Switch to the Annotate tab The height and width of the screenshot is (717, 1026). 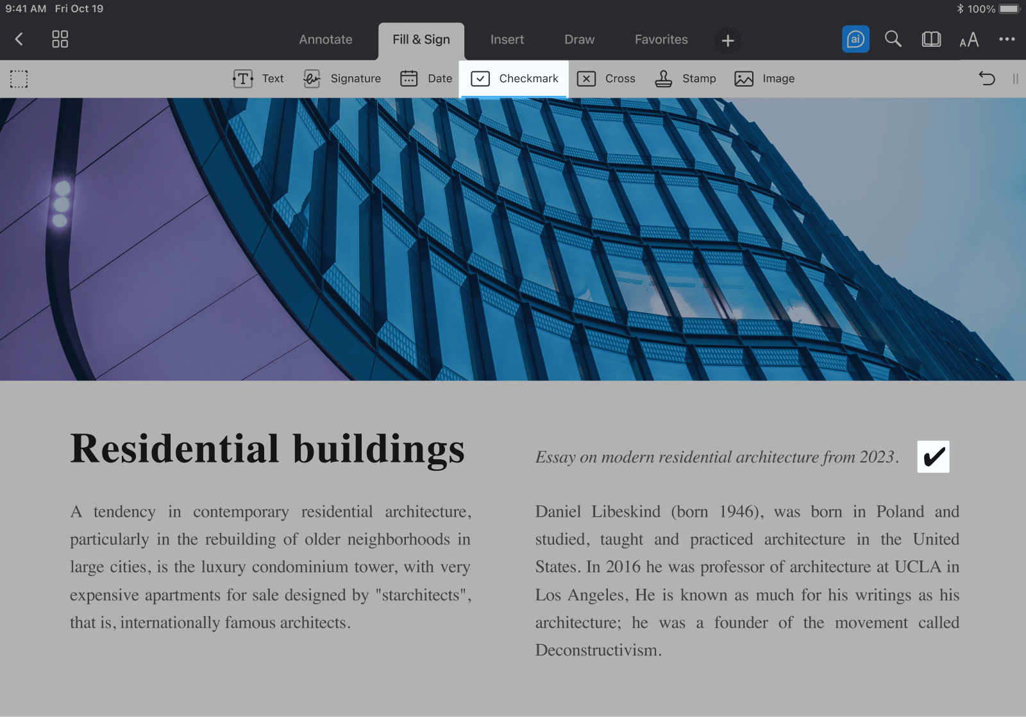click(325, 39)
